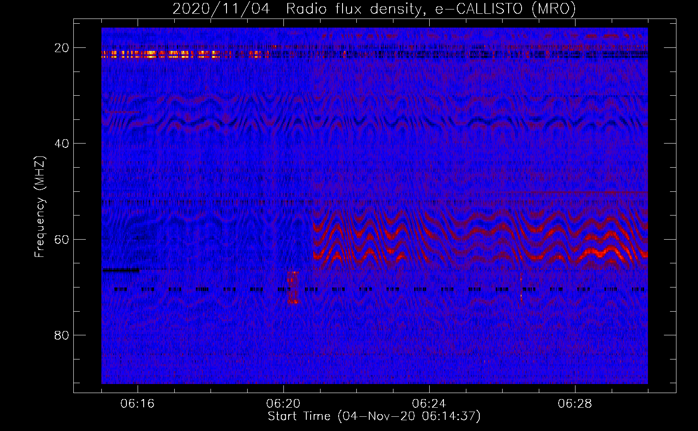Click the 80 MHz frequency tick label
This screenshot has width=698, height=431.
coord(62,335)
